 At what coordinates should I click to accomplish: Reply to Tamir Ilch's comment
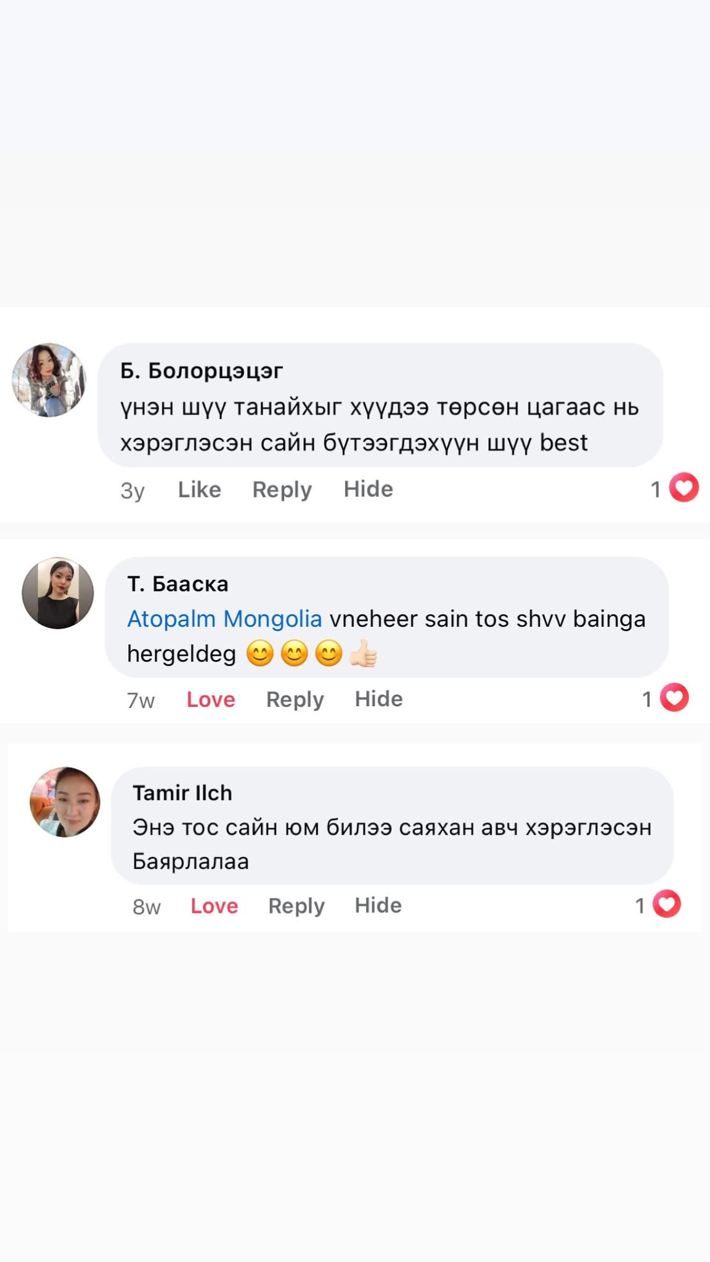(x=296, y=906)
